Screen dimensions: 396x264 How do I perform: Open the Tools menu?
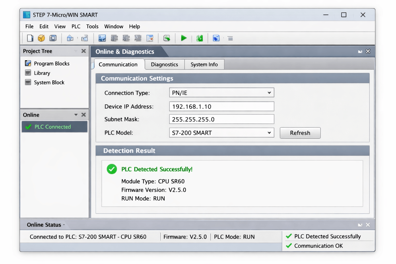(92, 26)
